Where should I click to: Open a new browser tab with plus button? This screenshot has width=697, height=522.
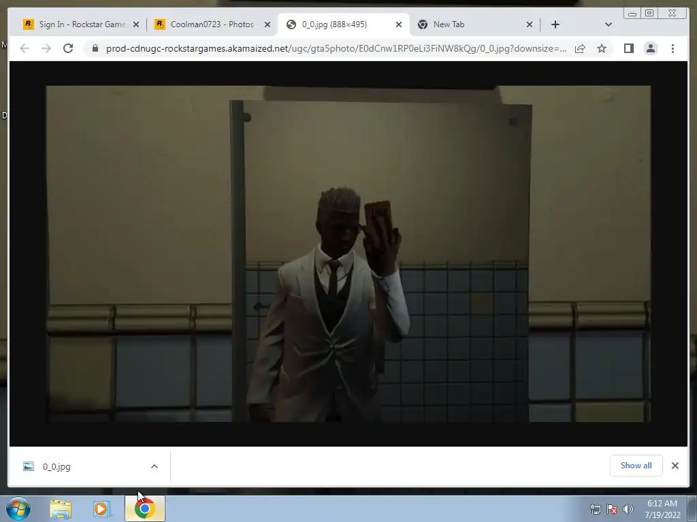[x=555, y=24]
